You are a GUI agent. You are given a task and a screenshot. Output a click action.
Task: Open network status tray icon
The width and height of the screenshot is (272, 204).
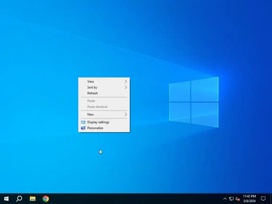coord(231,199)
